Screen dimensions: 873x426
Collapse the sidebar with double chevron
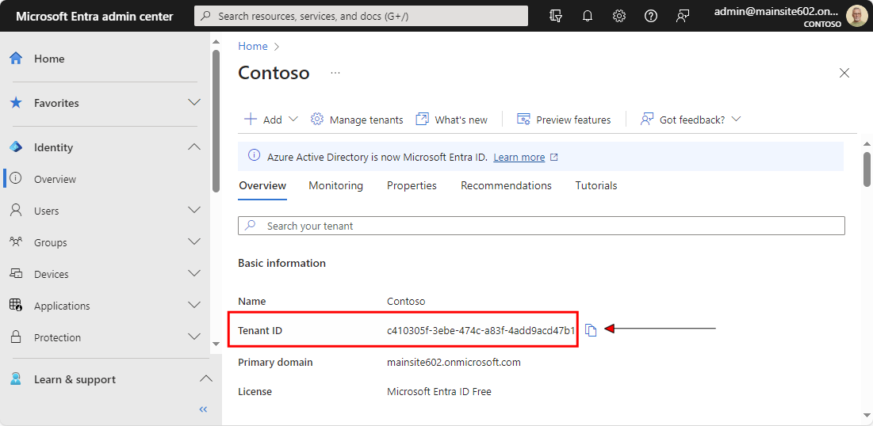pos(203,409)
